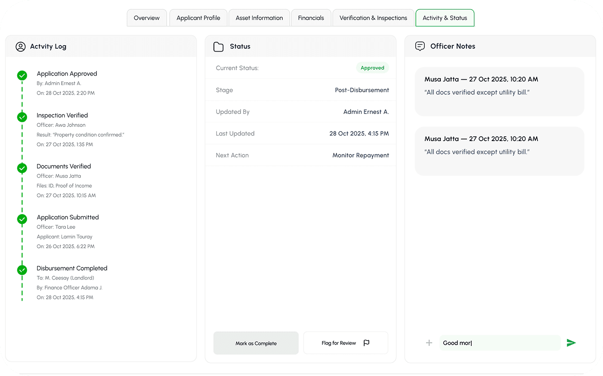Click the Mark as Complete button

click(256, 343)
